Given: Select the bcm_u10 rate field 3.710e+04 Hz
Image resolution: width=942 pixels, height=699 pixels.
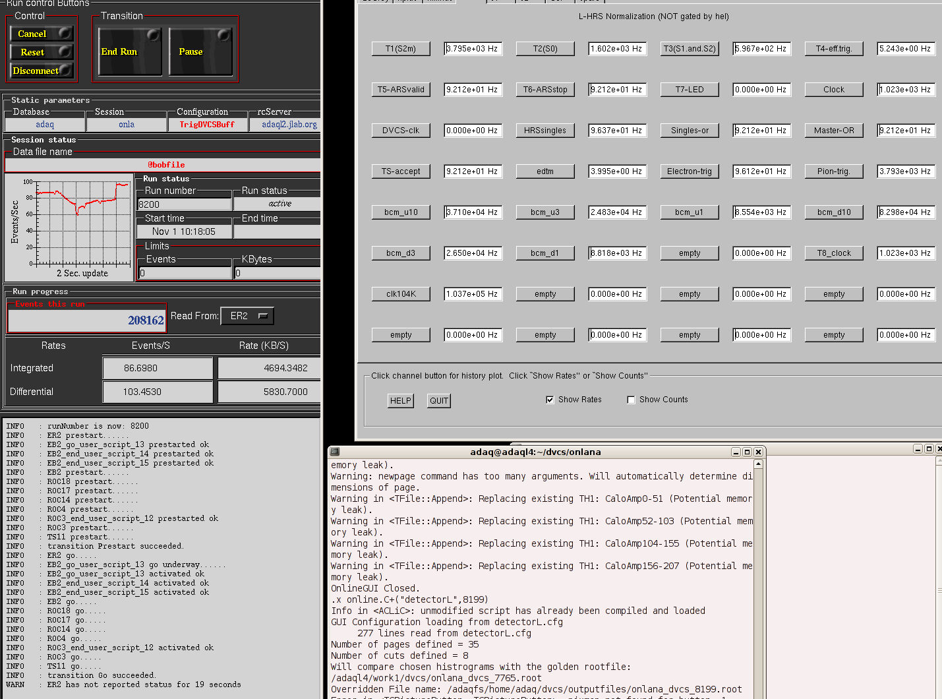Looking at the screenshot, I should (x=473, y=212).
